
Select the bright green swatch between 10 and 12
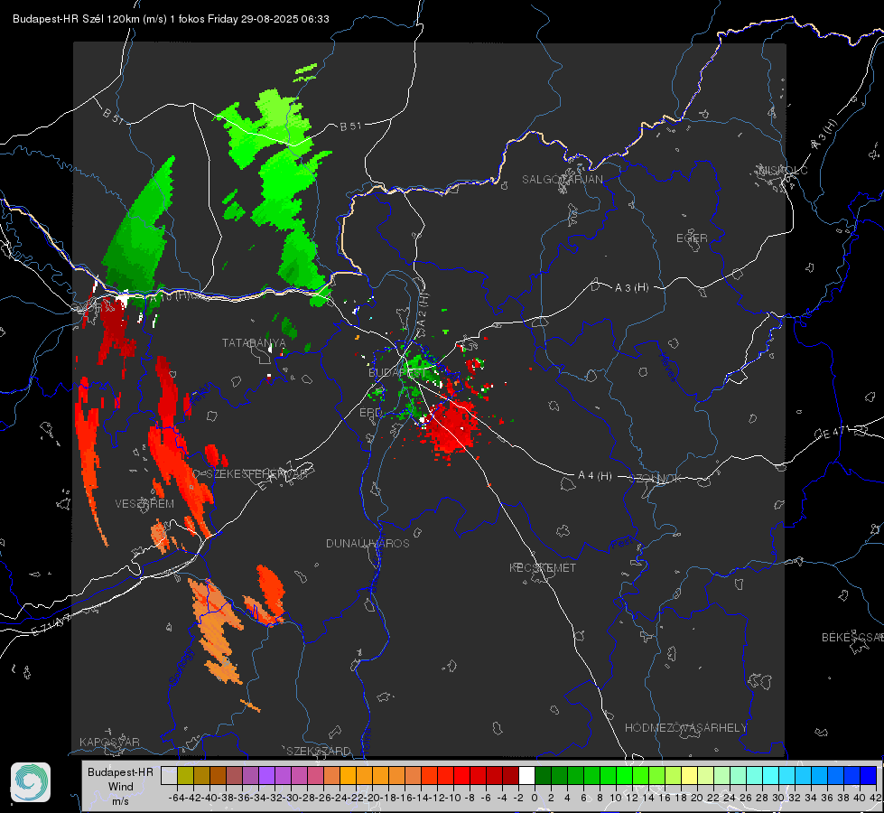pos(624,775)
